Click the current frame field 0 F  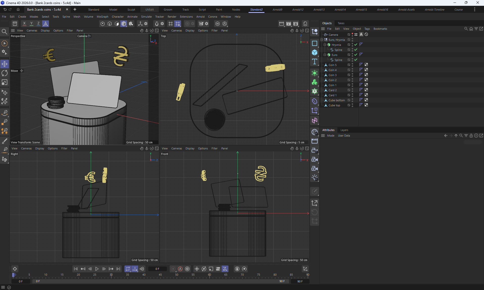coord(157,269)
